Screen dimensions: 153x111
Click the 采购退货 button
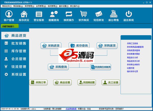(x=107, y=46)
